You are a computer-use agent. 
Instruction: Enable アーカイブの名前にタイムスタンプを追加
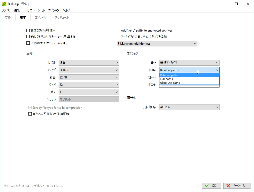click(118, 37)
